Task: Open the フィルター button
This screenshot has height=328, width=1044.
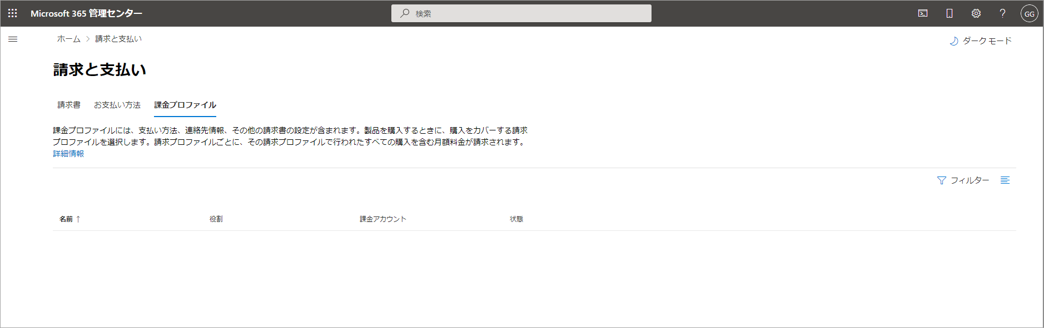Action: (963, 180)
